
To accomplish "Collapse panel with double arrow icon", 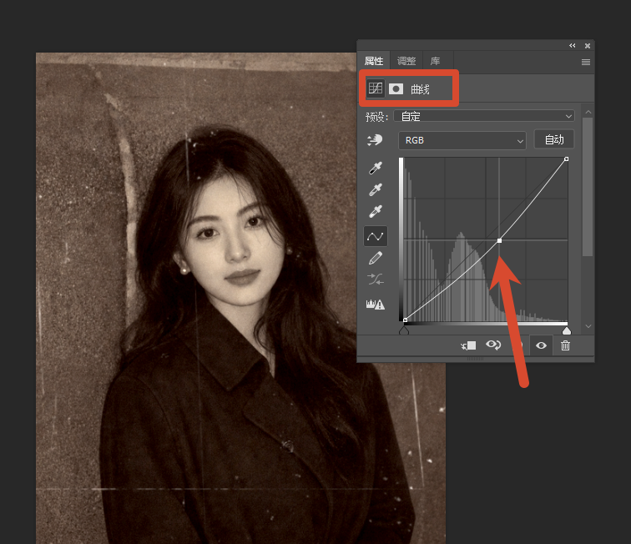I will pyautogui.click(x=573, y=45).
